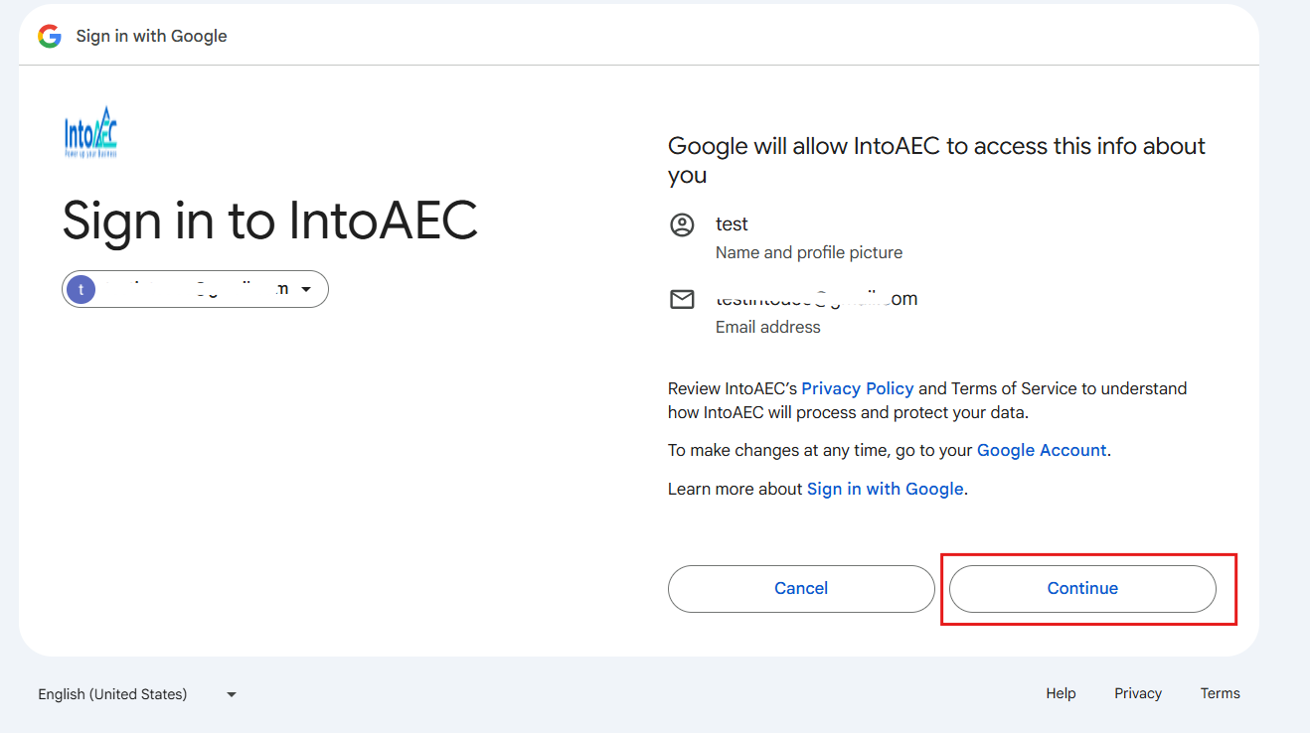The width and height of the screenshot is (1310, 733).
Task: Click the language dropdown caret arrow
Action: 232,694
